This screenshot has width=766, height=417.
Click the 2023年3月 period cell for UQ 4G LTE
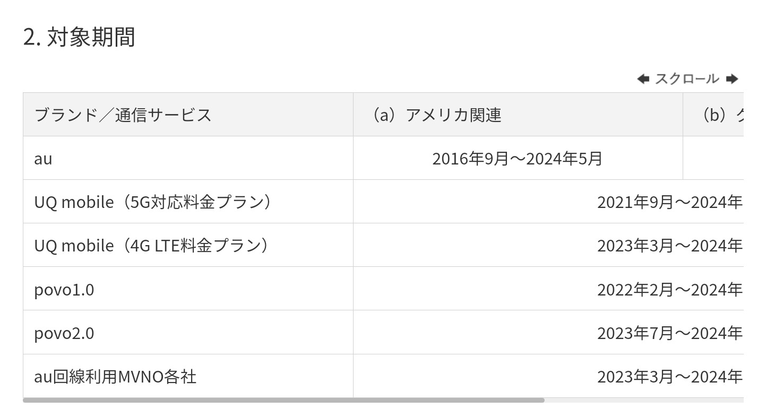pos(669,246)
